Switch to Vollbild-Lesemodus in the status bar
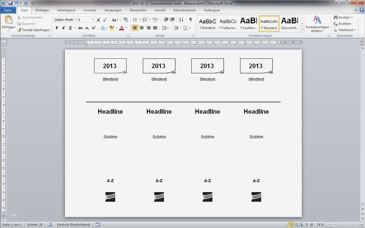Viewport: 365px width, 228px height. point(296,225)
